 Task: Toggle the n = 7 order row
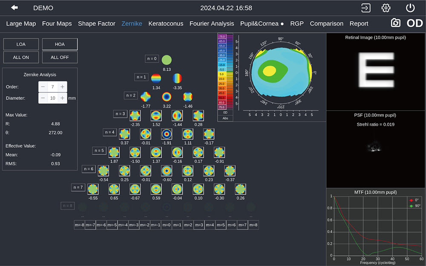(78, 187)
